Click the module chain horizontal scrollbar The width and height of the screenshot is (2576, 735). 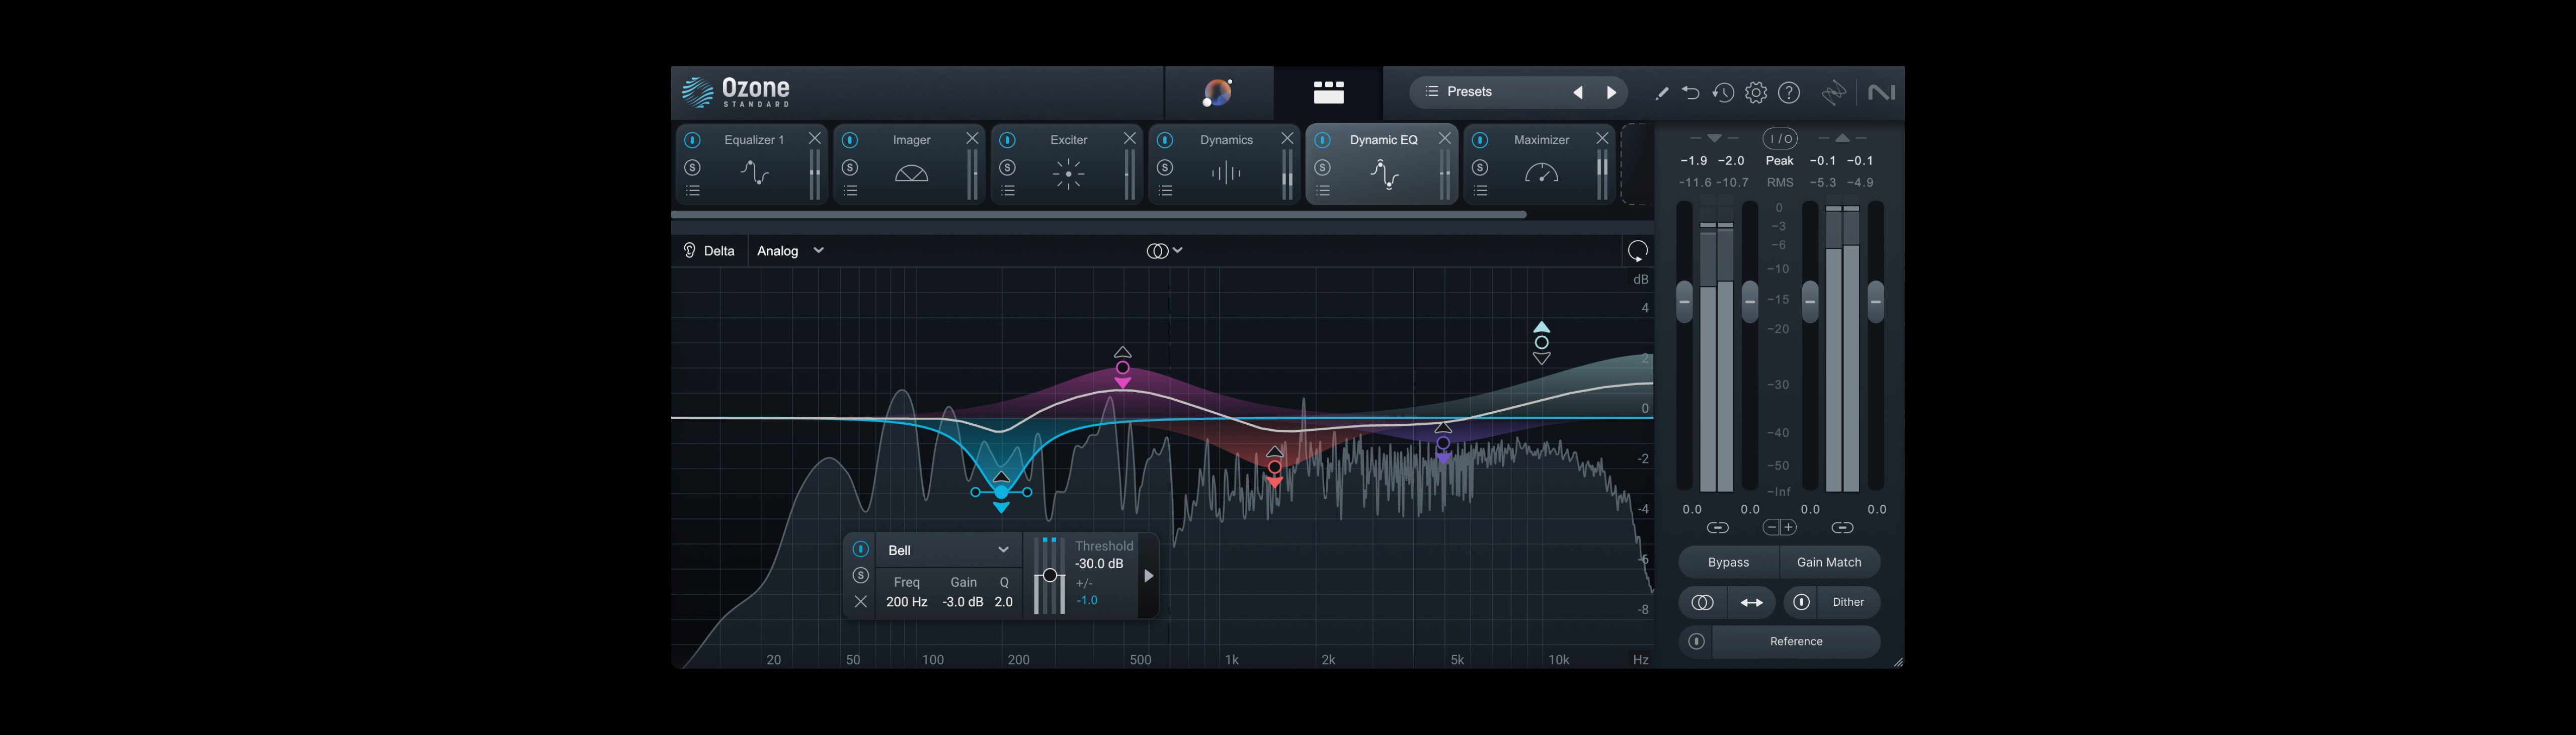click(1099, 214)
